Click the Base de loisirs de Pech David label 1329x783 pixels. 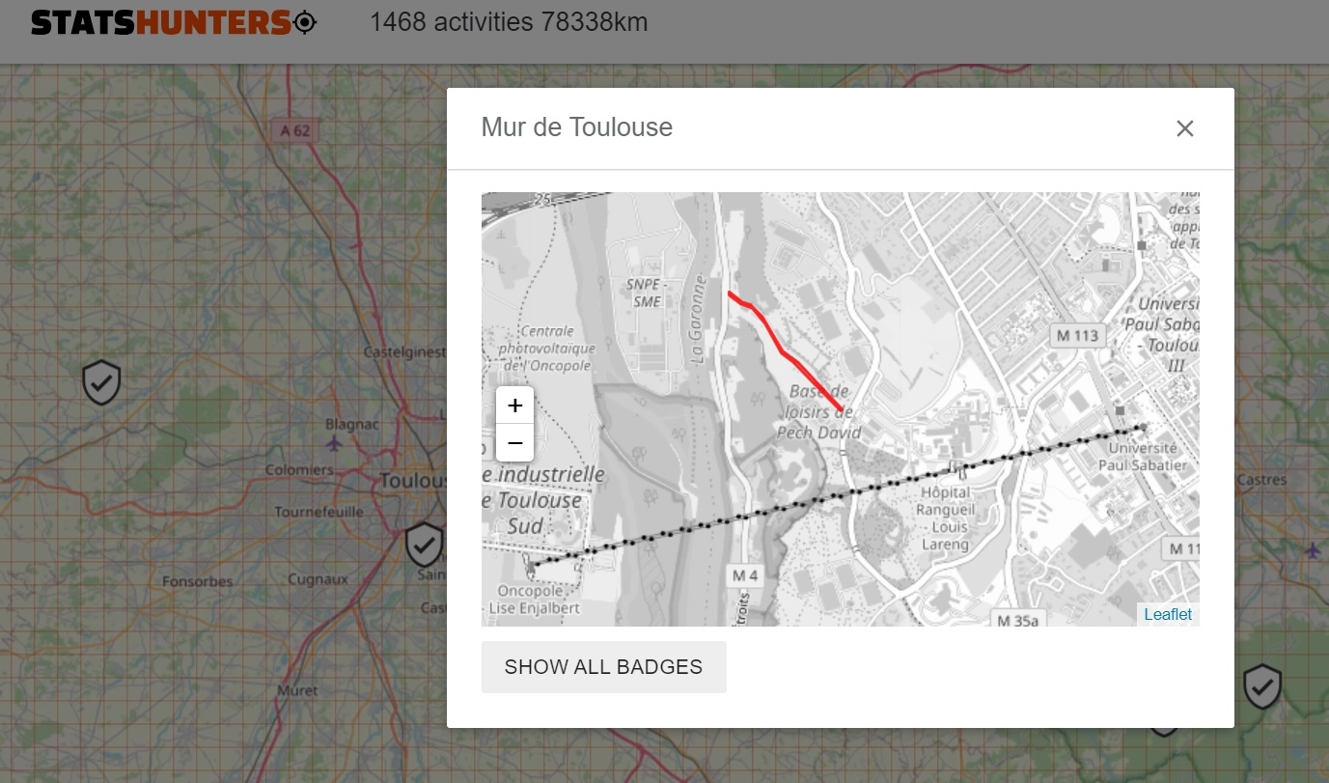pos(819,412)
